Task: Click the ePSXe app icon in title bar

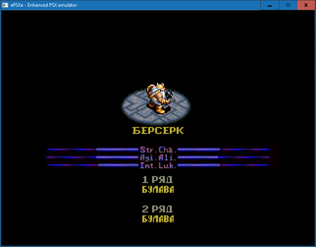Action: 5,5
